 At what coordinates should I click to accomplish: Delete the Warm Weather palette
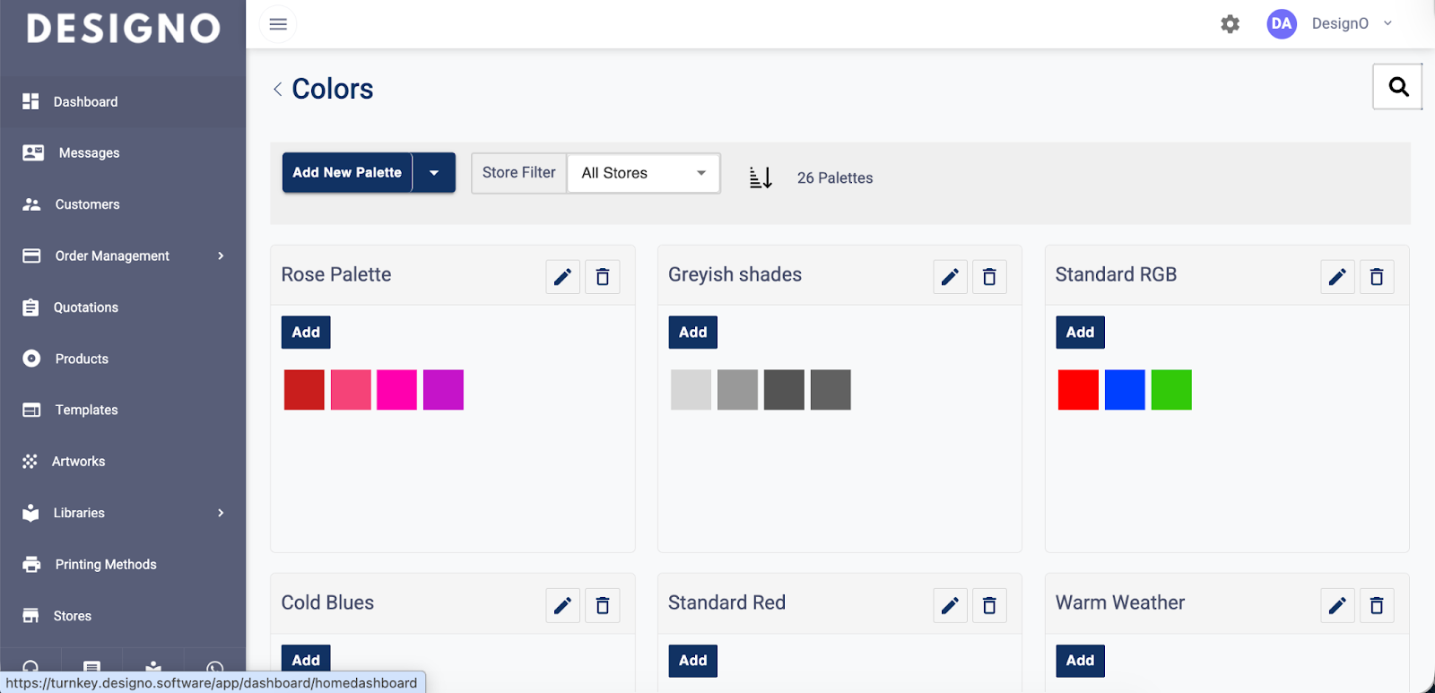click(1376, 606)
